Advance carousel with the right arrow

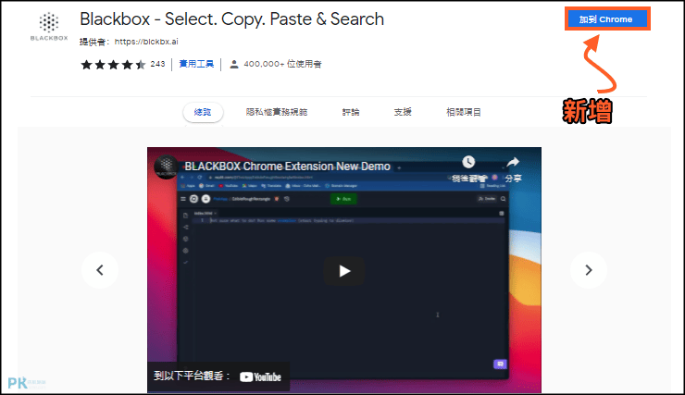(589, 270)
